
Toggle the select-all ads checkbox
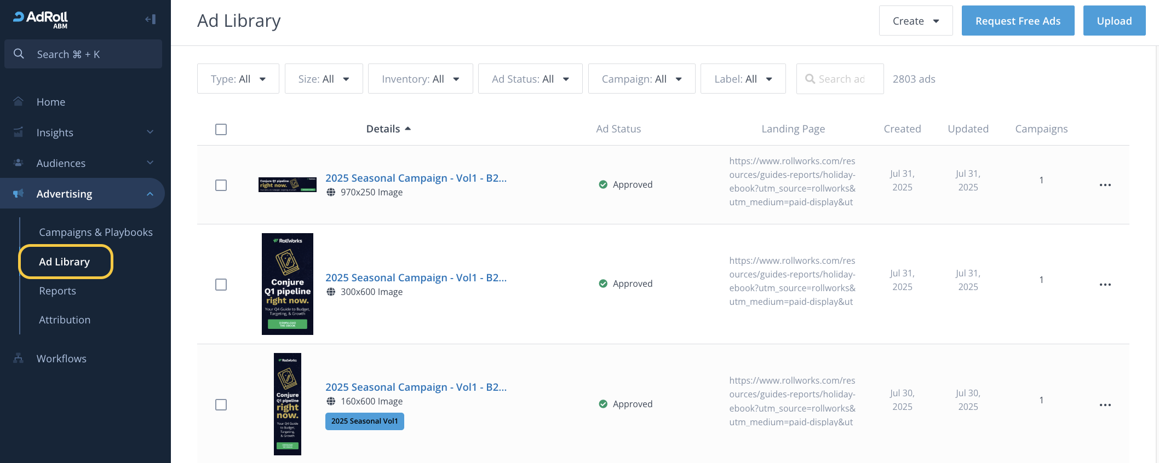pyautogui.click(x=221, y=129)
